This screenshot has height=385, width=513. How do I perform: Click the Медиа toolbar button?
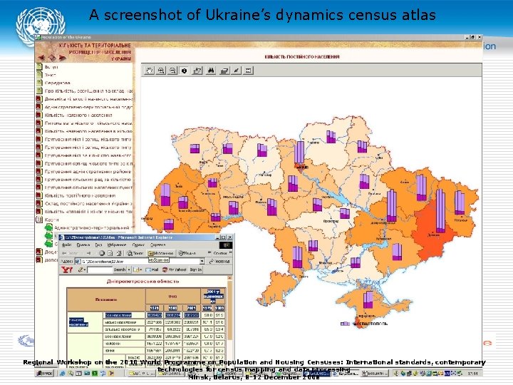pos(187,253)
